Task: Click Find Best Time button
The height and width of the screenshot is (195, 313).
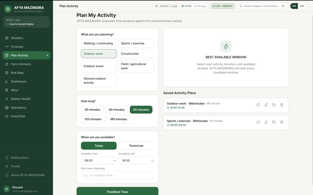Action: click(x=117, y=192)
